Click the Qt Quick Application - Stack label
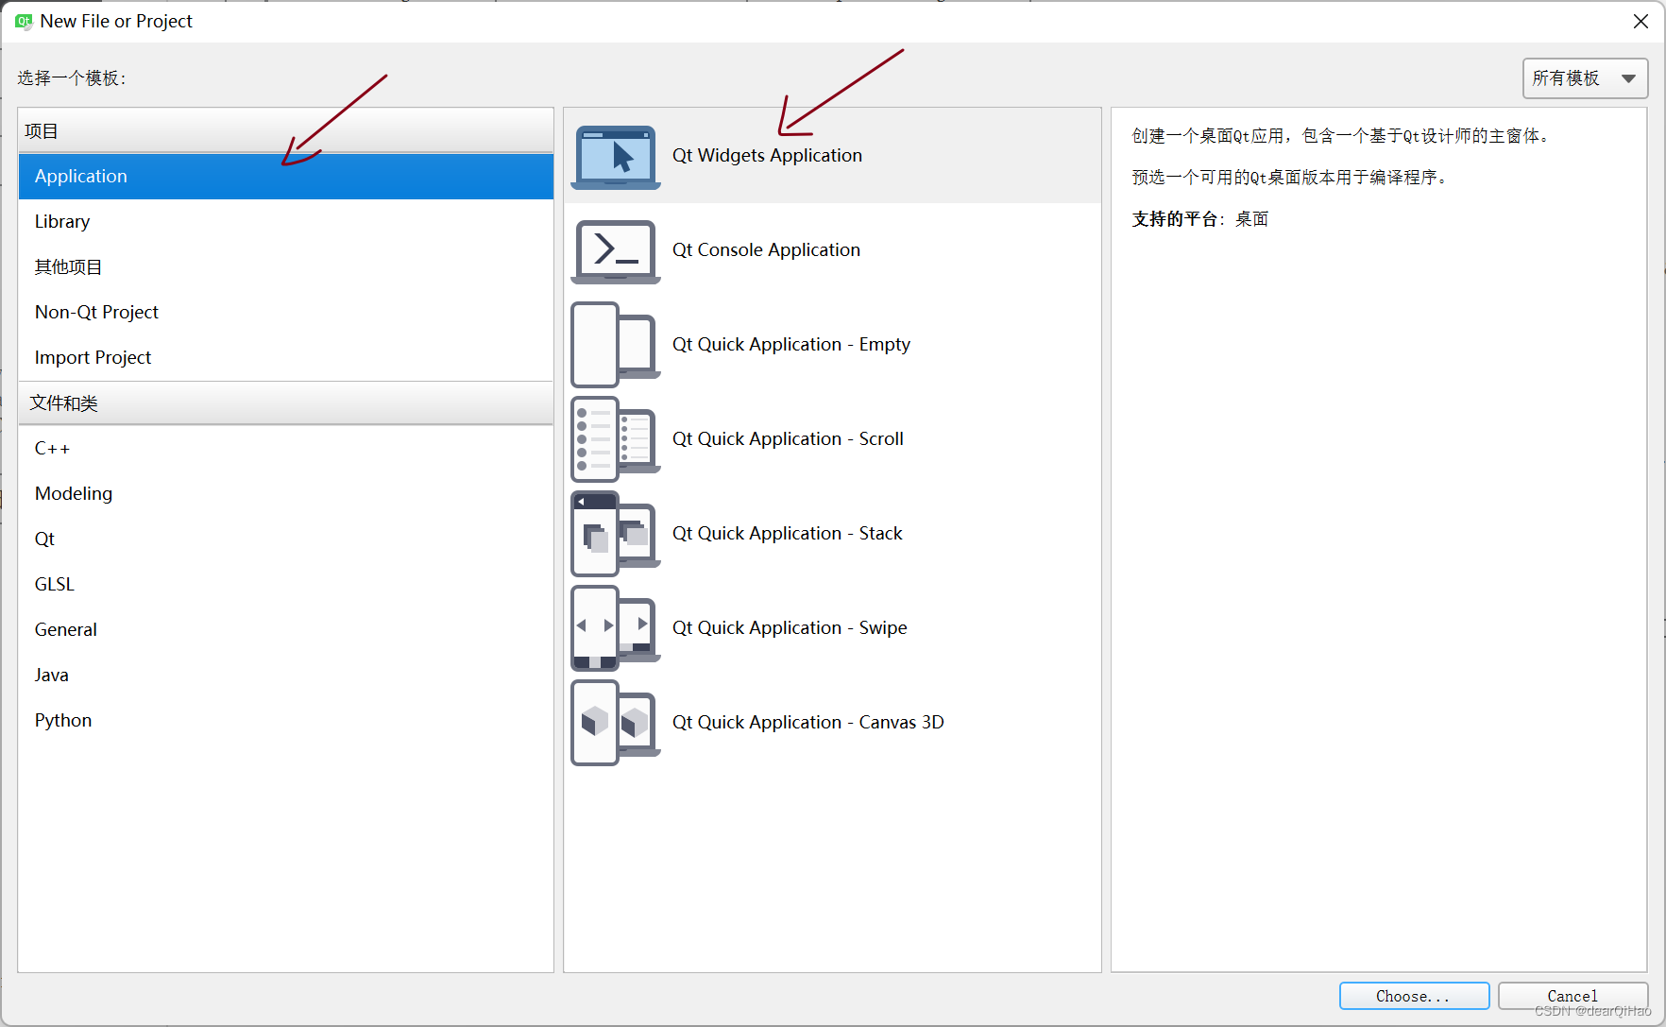Screen dimensions: 1666x1027 [x=787, y=534]
